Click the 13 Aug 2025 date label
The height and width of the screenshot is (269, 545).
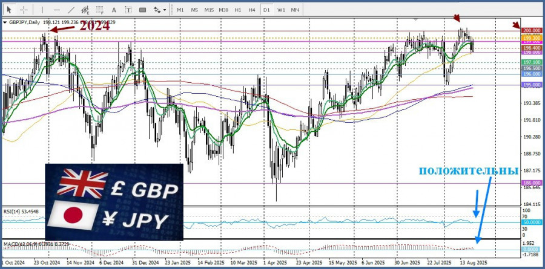pos(474,262)
